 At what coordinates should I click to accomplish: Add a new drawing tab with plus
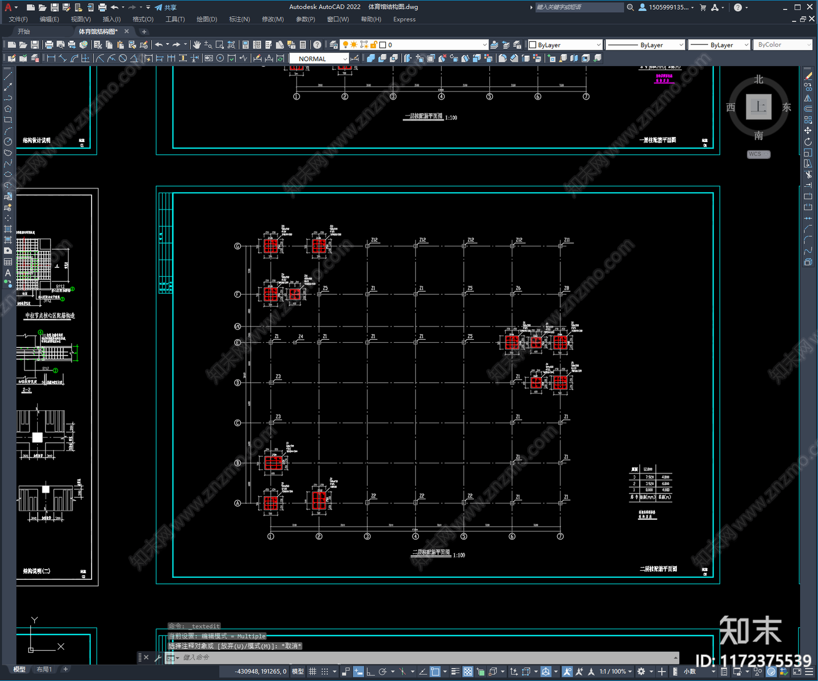point(144,32)
